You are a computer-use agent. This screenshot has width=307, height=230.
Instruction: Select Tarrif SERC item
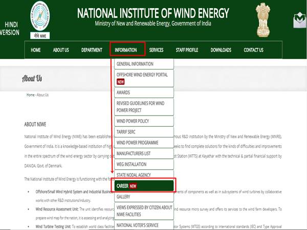pyautogui.click(x=144, y=132)
